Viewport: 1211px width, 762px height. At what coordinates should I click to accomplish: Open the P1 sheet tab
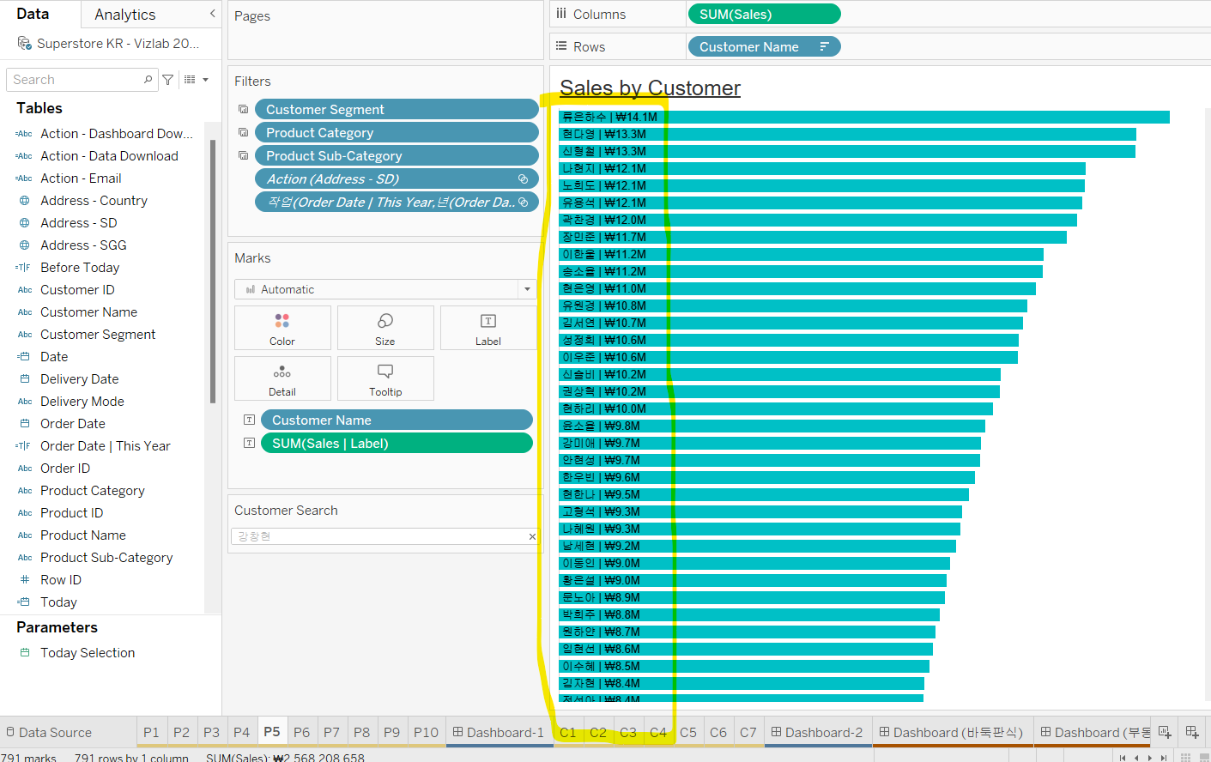click(x=151, y=732)
